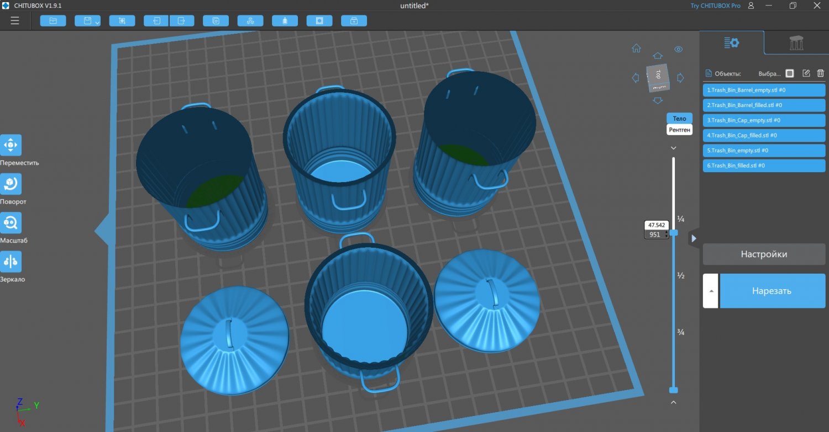Start slicing with the Нарезать button
Screen dimensions: 829x432
[x=772, y=291]
